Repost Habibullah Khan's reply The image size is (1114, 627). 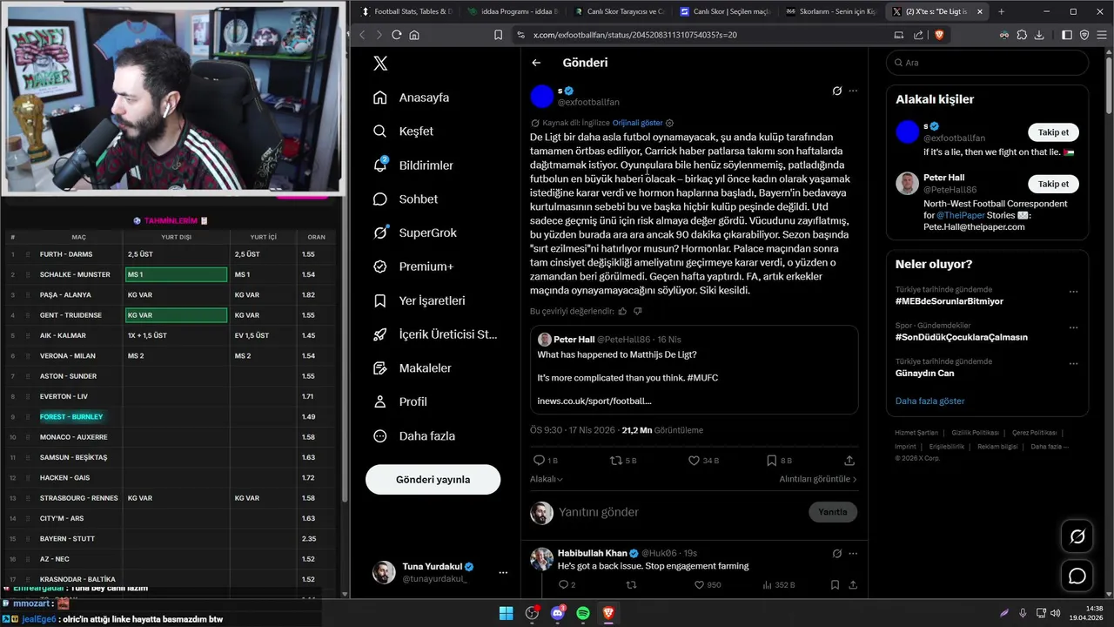pyautogui.click(x=632, y=585)
